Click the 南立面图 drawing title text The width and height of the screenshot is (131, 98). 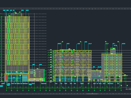tap(128, 89)
